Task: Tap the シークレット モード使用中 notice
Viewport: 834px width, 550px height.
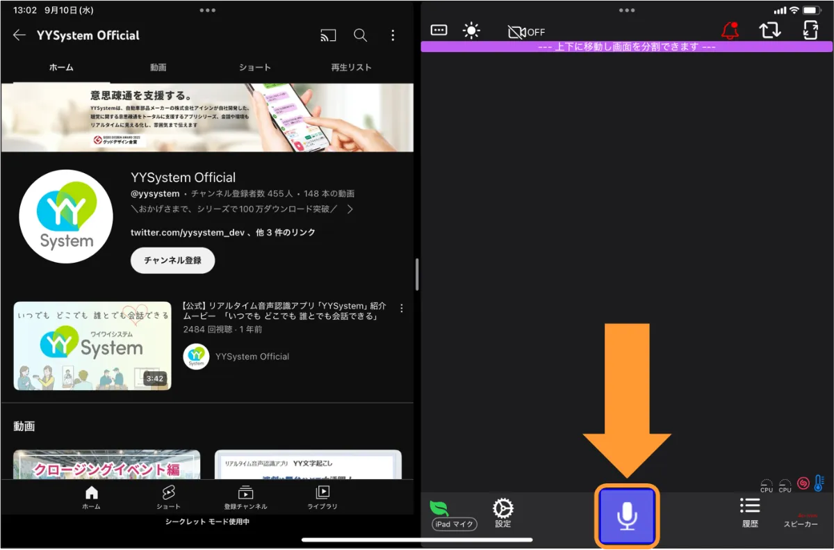Action: click(207, 521)
